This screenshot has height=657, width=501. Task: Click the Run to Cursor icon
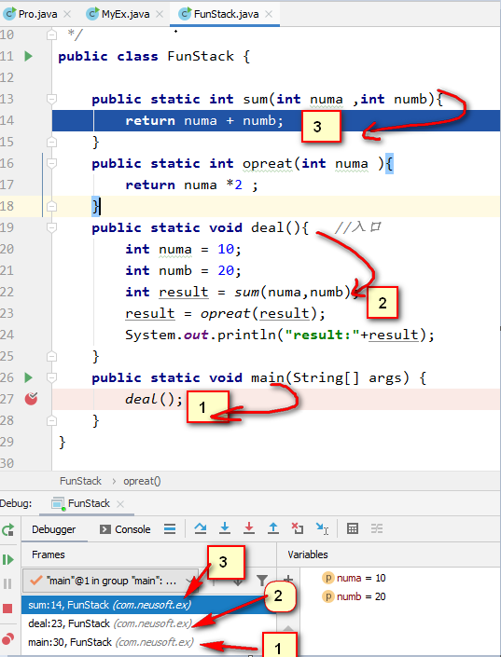(x=322, y=528)
